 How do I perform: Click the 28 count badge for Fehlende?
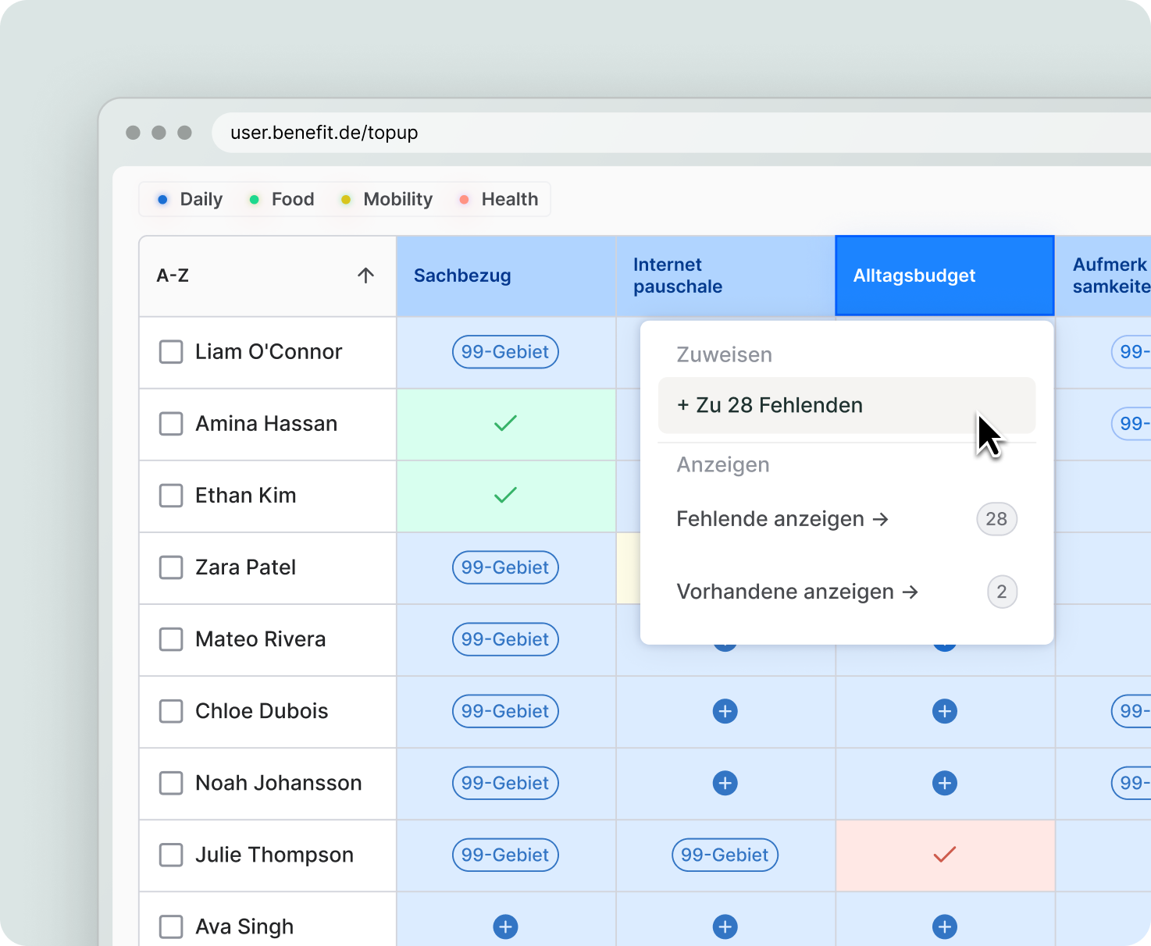[x=996, y=519]
